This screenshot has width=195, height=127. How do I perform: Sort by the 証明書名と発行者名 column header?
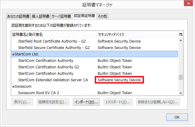[54, 34]
